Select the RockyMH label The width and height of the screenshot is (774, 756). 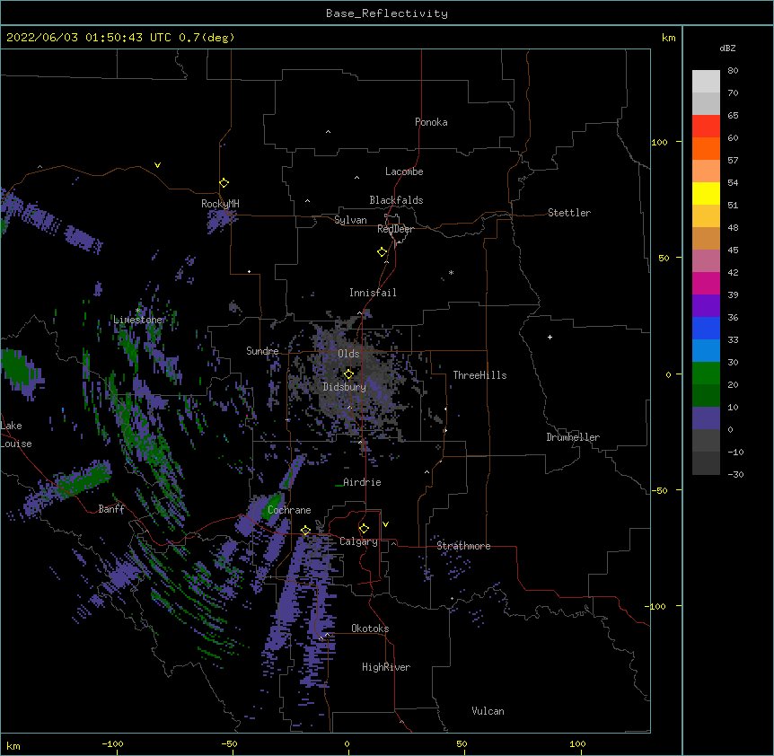(220, 204)
